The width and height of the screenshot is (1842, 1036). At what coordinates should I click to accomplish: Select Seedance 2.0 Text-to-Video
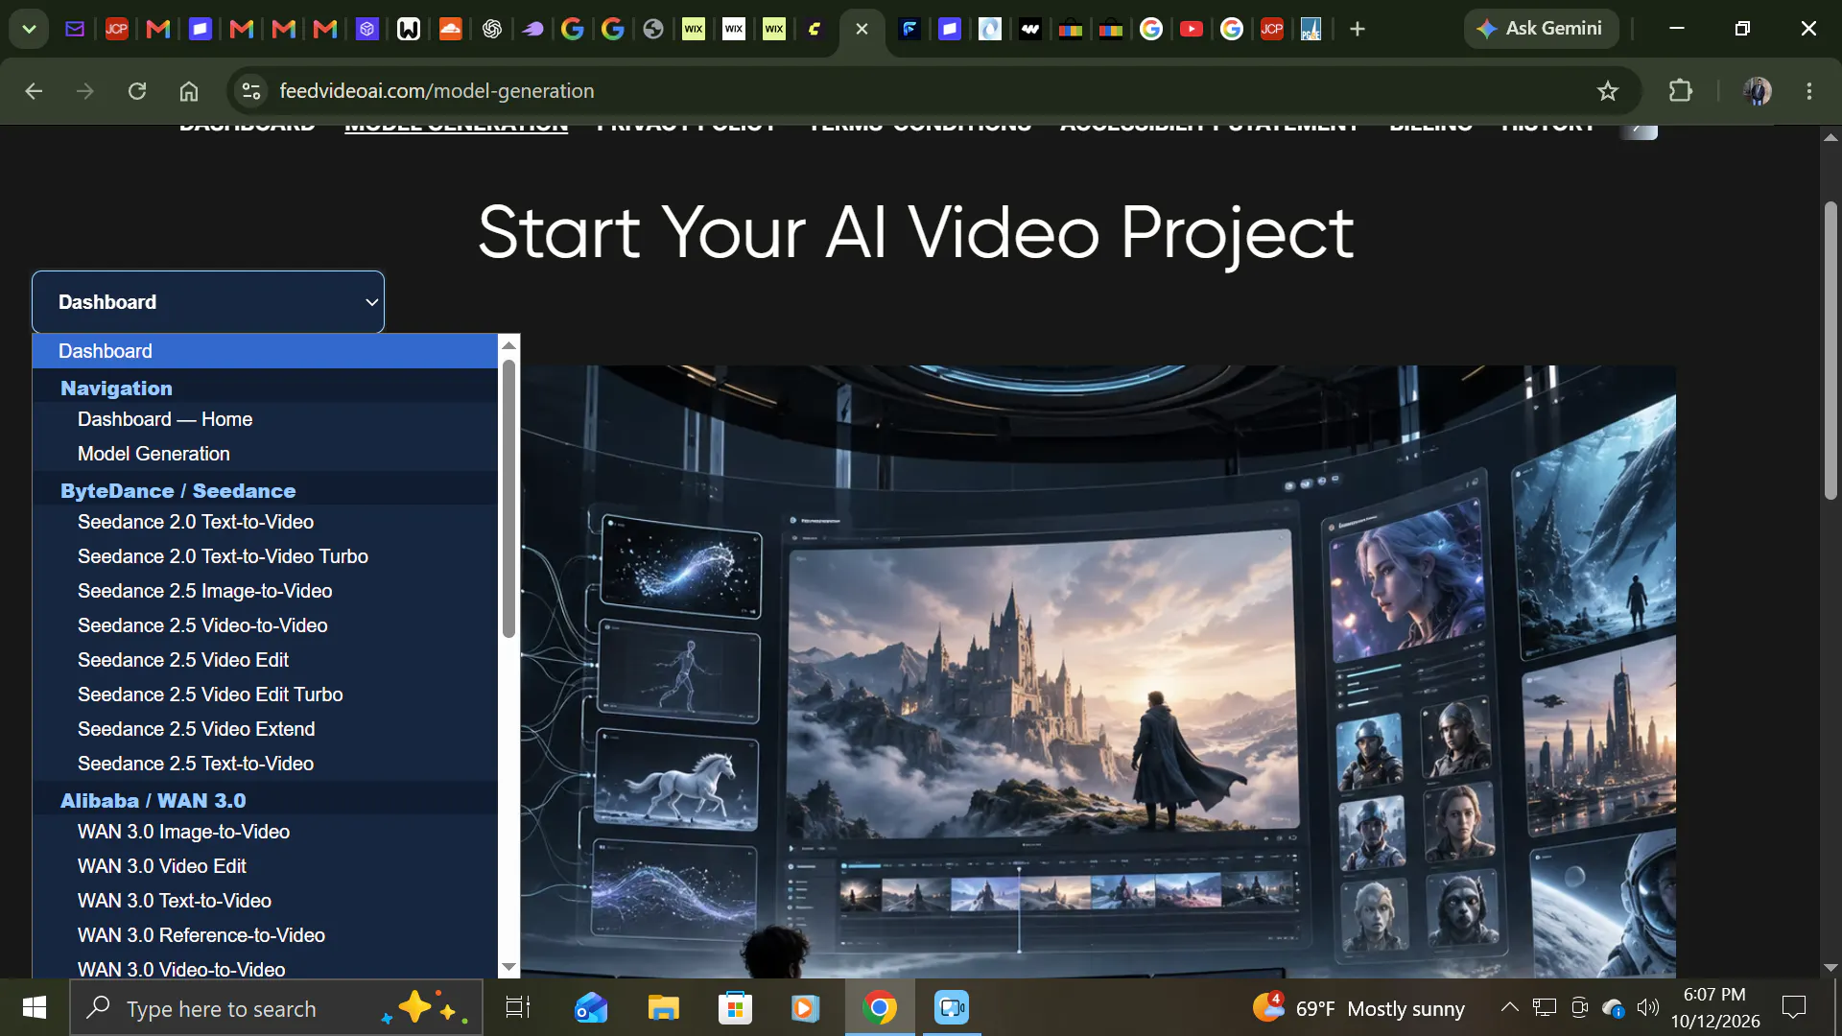pyautogui.click(x=265, y=522)
